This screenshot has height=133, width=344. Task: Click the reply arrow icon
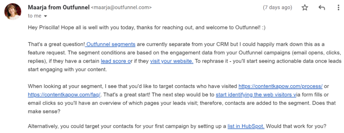[321, 8]
